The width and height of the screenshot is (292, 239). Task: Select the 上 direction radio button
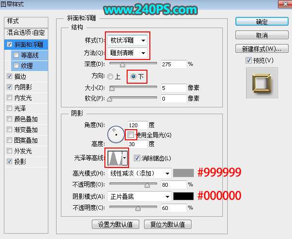click(111, 76)
